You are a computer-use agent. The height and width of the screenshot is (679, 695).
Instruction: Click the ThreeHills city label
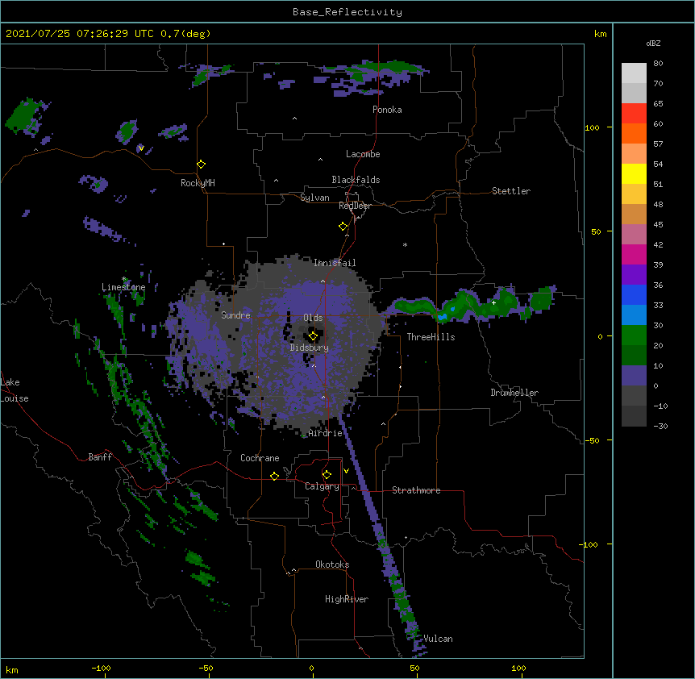click(431, 337)
